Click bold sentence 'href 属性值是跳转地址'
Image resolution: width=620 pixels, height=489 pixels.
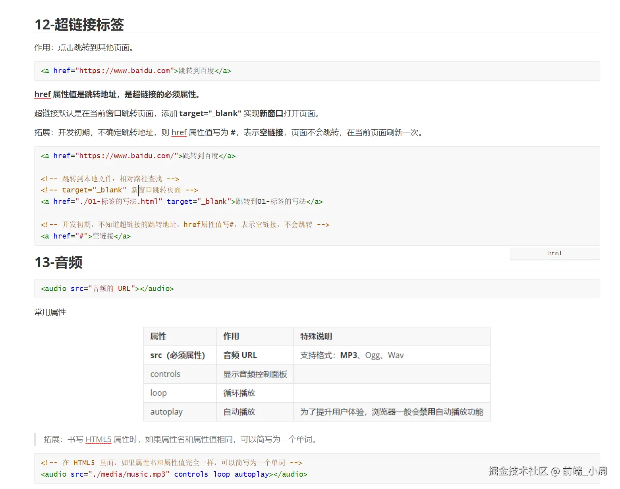pyautogui.click(x=75, y=94)
